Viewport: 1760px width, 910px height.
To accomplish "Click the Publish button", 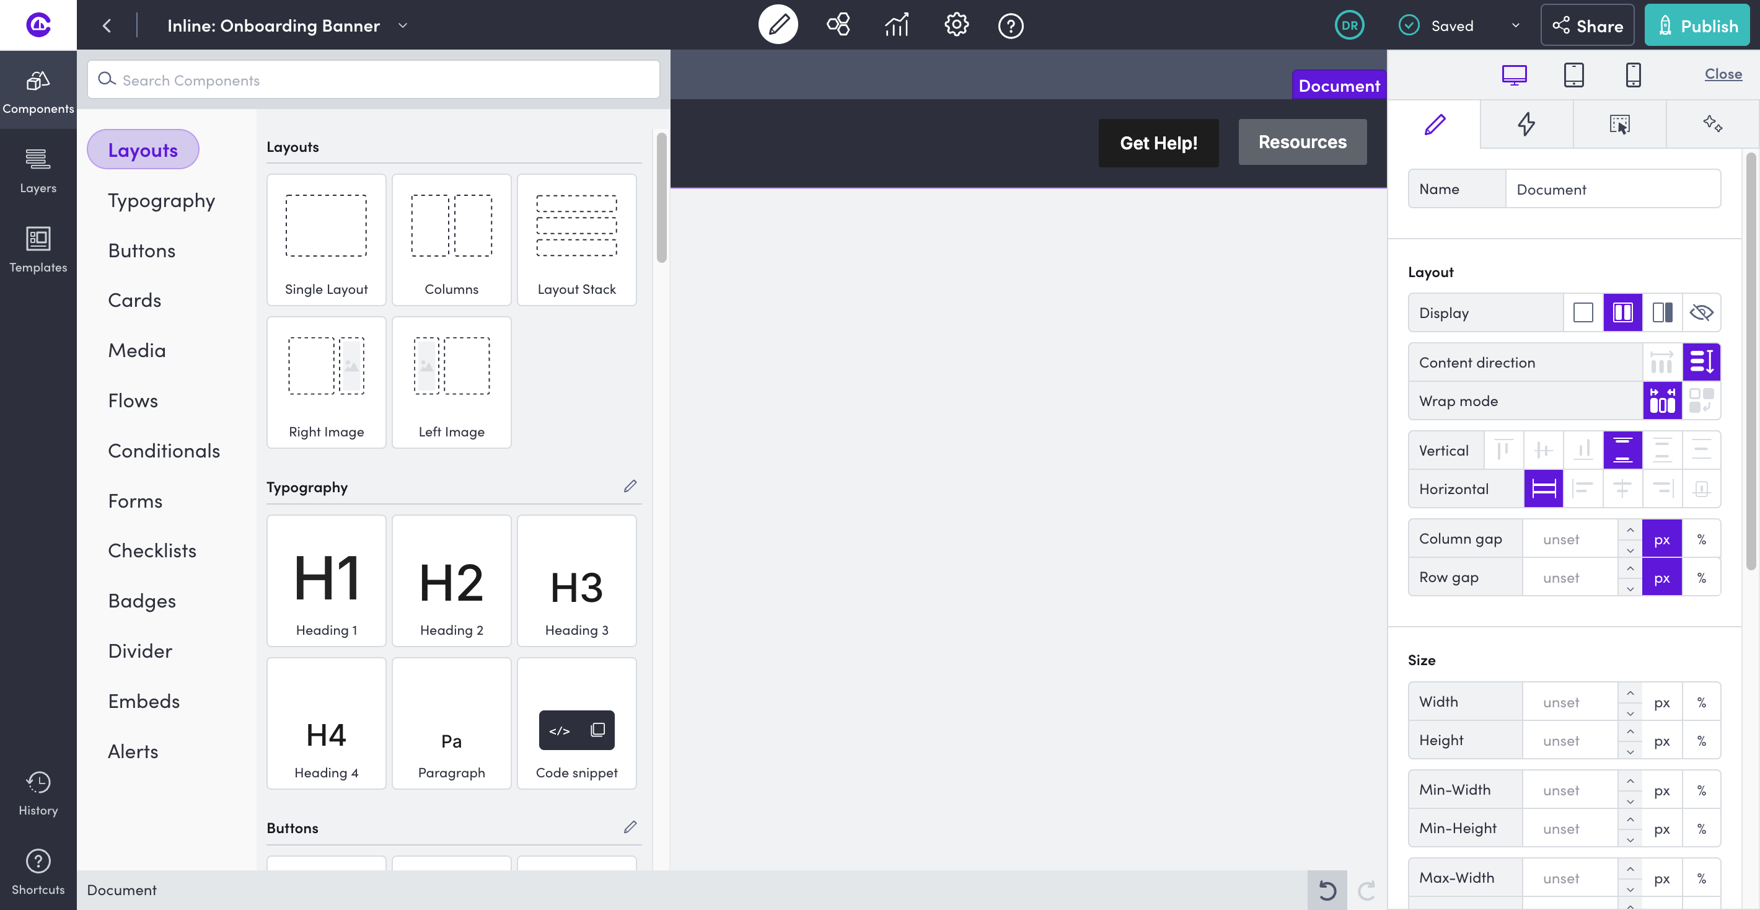I will tap(1696, 25).
